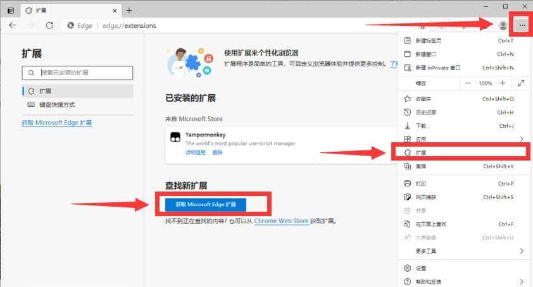Open the sidebar 获取 Microsoft Edge 扩展 link
Viewport: 533px width, 287px height.
pyautogui.click(x=57, y=123)
